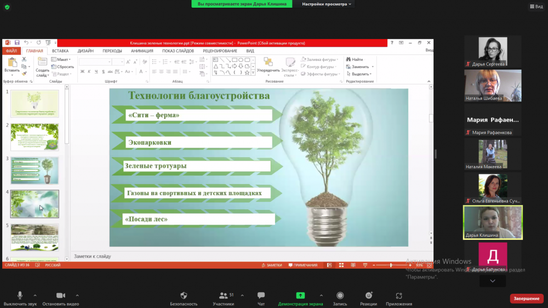Screen dimensions: 548x308
Task: Select slide 5 thumbnail in the slide panel
Action: pyautogui.click(x=35, y=237)
